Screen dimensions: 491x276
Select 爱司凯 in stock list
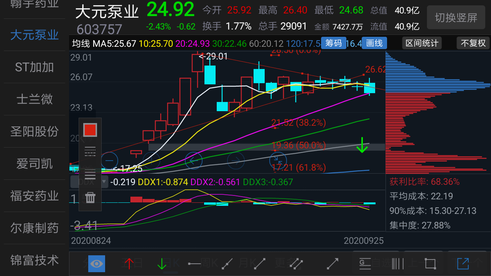35,164
